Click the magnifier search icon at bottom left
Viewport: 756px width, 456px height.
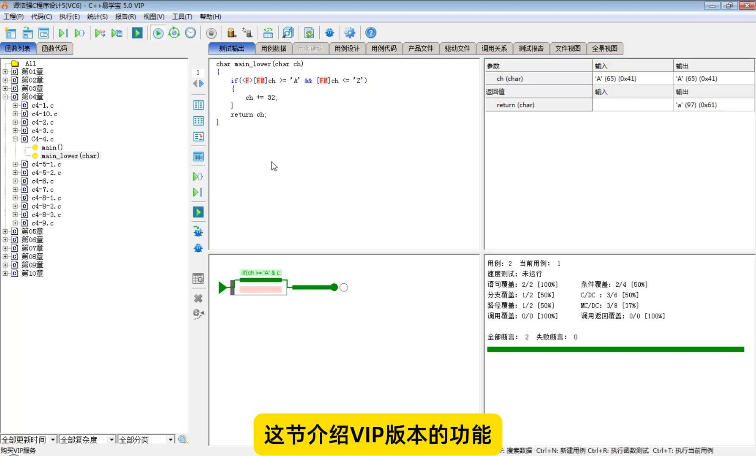(183, 440)
